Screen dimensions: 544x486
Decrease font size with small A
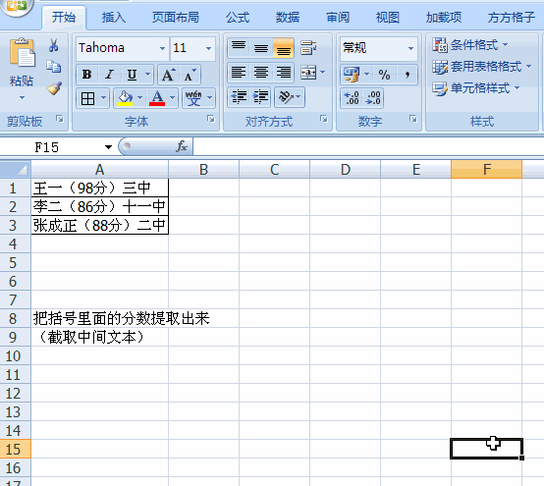[190, 75]
